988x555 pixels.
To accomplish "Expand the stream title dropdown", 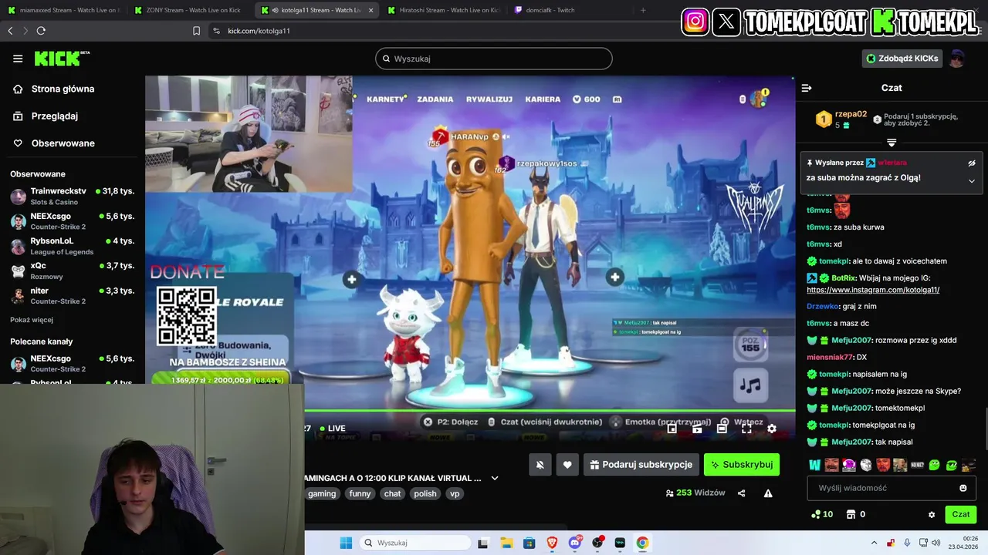I will click(x=495, y=478).
